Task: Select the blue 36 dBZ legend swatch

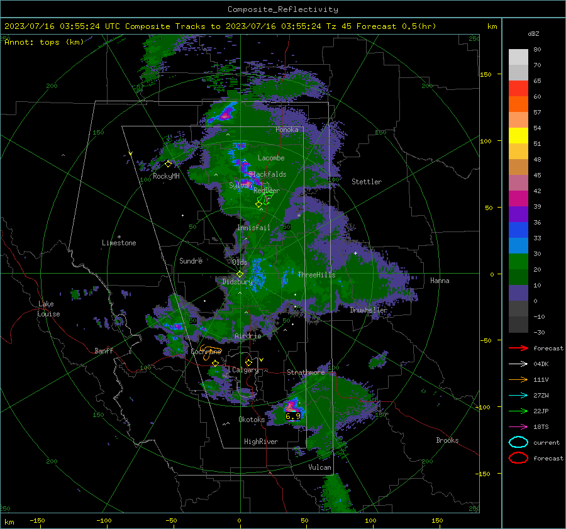Action: pos(518,230)
